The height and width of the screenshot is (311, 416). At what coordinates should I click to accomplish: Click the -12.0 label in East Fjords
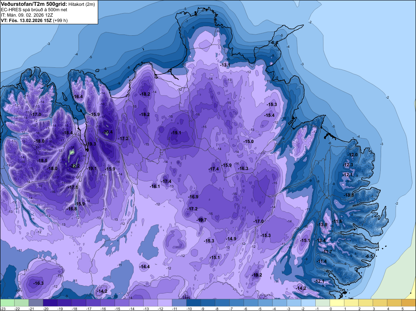tap(353, 155)
